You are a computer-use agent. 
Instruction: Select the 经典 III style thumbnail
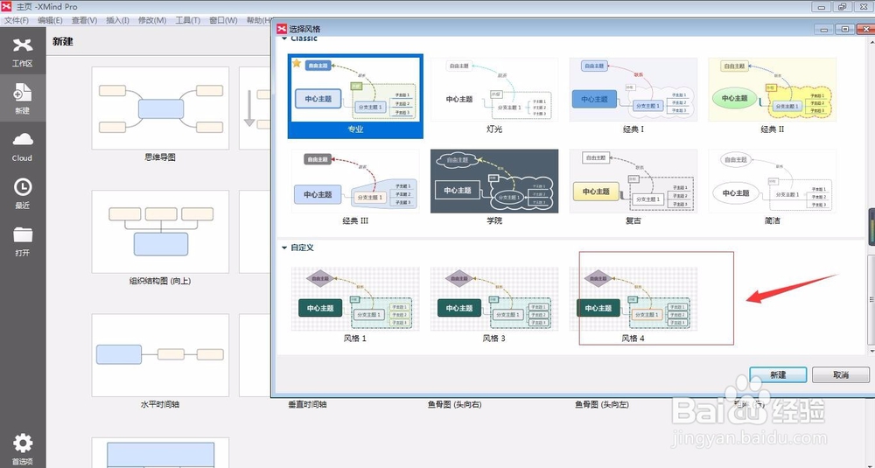click(x=355, y=181)
